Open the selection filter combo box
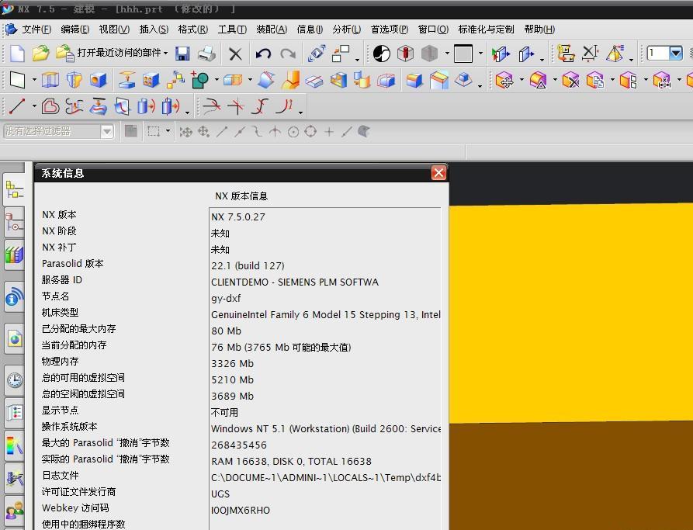Viewport: 693px width, 530px height. click(x=58, y=131)
